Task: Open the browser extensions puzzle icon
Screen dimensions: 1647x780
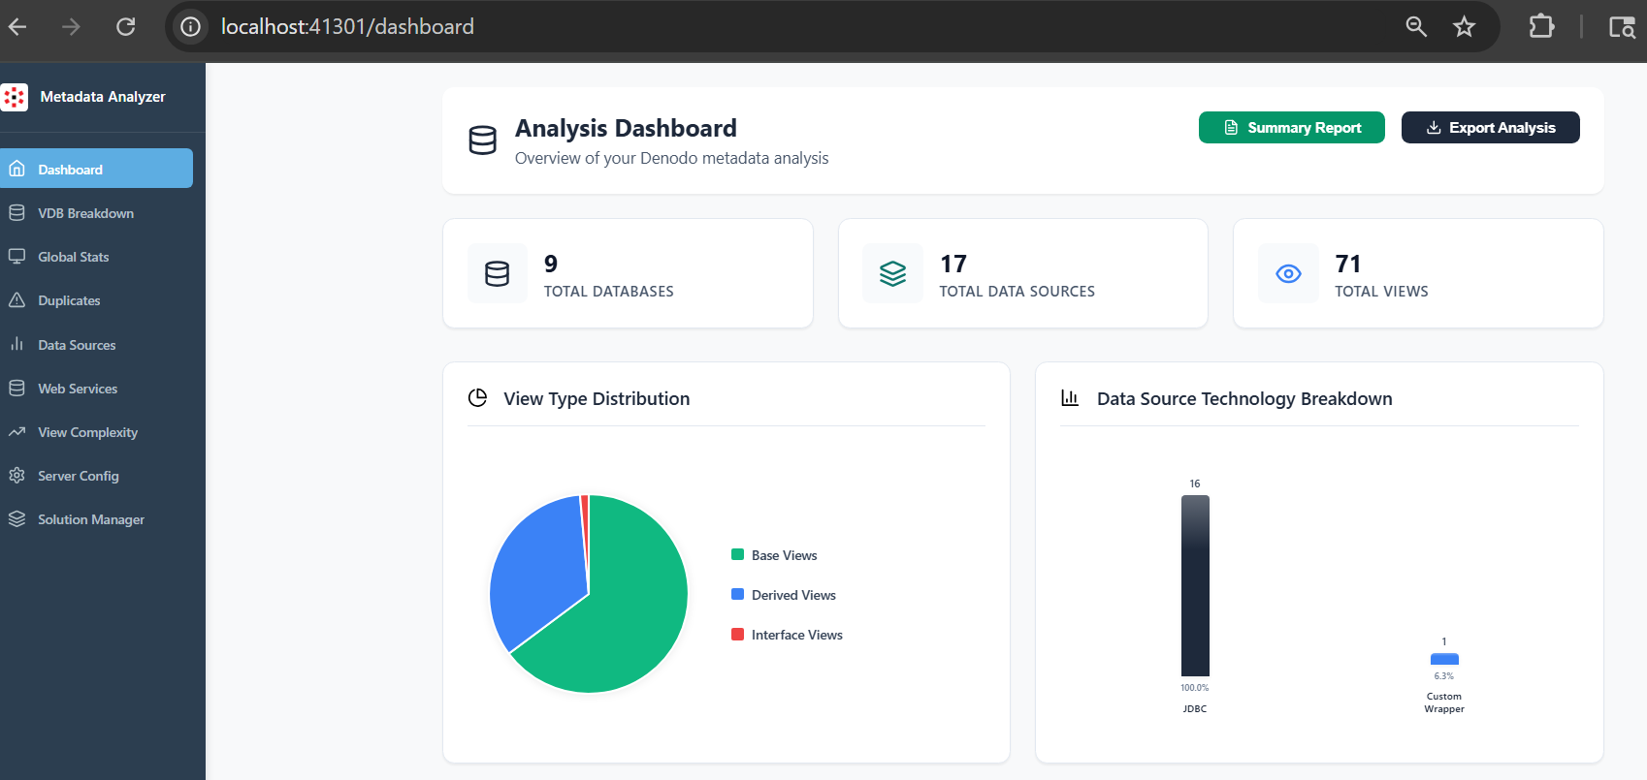Action: coord(1541,26)
